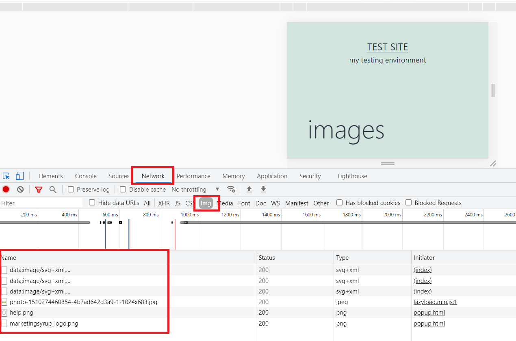This screenshot has width=516, height=341.
Task: Click the inspect element picker icon
Action: 6,176
